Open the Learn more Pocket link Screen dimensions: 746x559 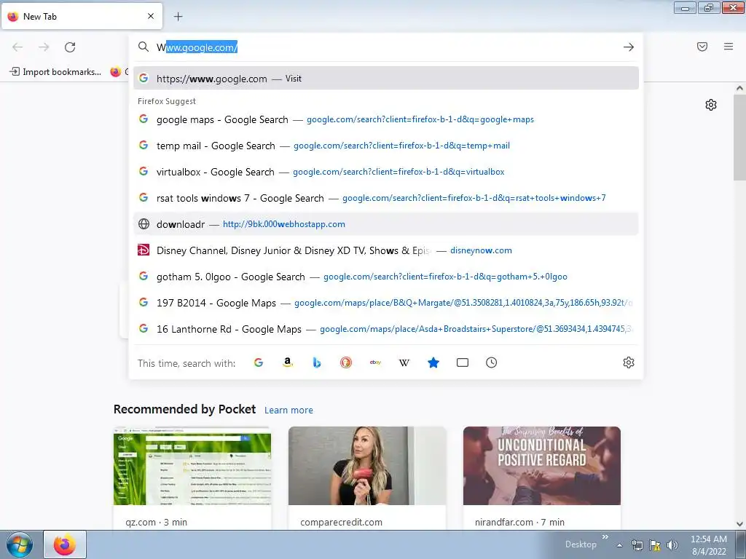click(288, 411)
